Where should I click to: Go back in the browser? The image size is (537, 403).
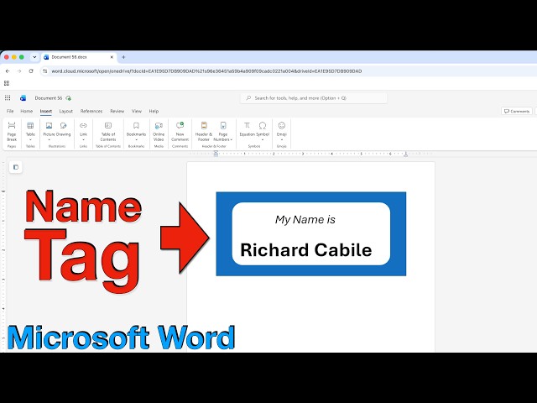[8, 71]
